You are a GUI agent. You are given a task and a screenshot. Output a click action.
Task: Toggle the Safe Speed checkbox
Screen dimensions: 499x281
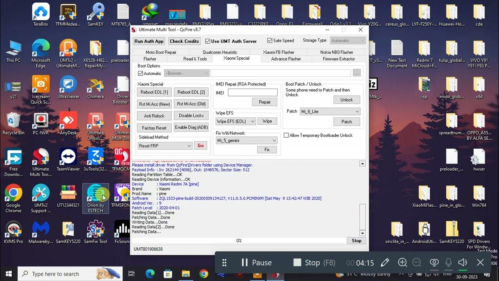280,41
